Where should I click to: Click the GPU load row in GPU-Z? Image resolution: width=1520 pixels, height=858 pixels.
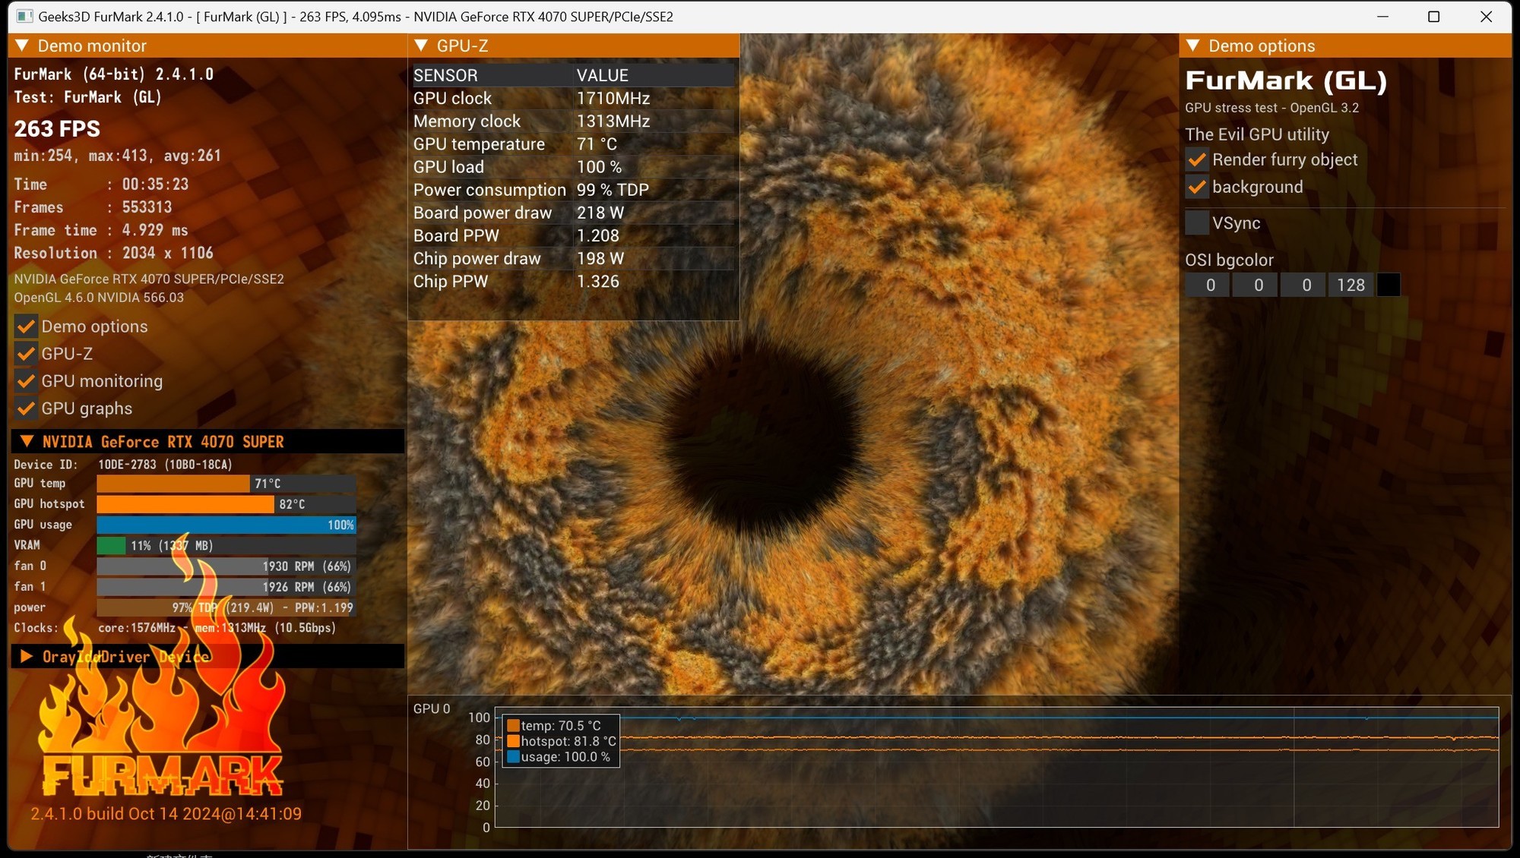(x=574, y=167)
